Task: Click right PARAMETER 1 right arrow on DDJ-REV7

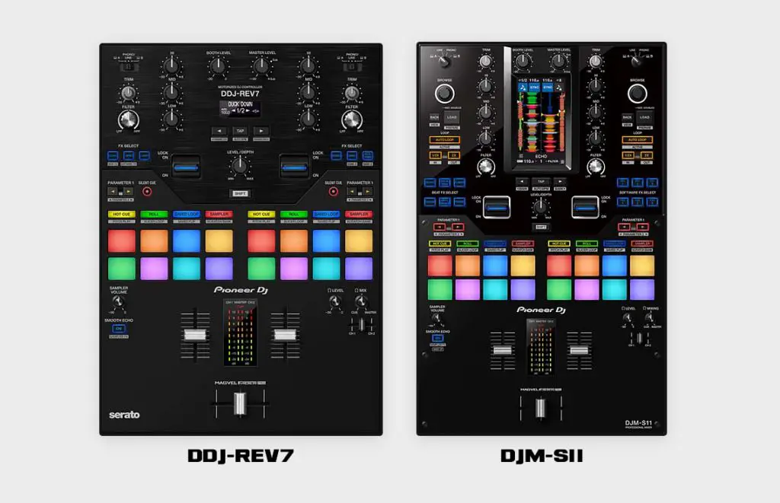Action: [368, 191]
